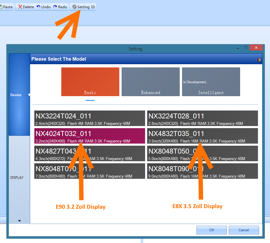
Task: Collapse the Device panel with its side arrow
Action: pos(28,94)
